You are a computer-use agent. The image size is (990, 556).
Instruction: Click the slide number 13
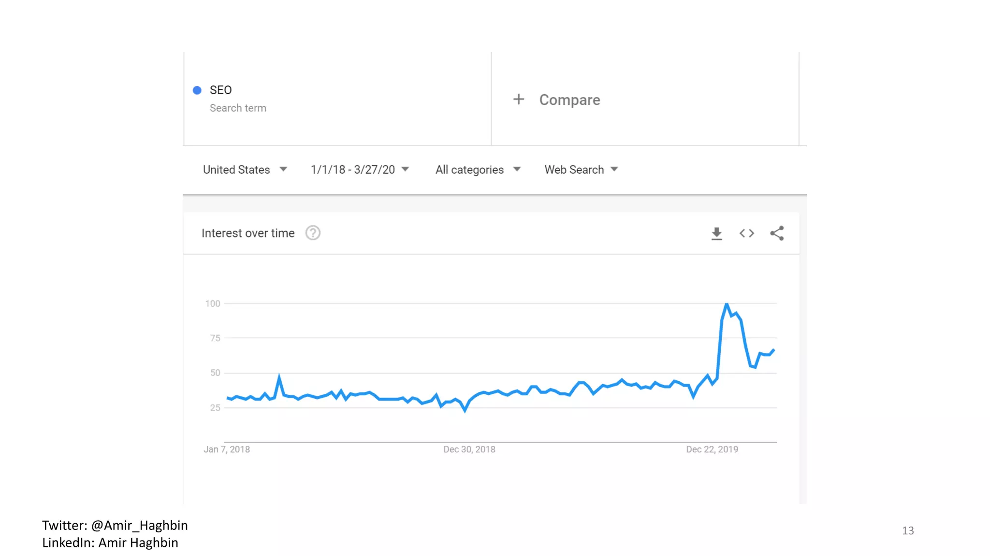point(908,530)
